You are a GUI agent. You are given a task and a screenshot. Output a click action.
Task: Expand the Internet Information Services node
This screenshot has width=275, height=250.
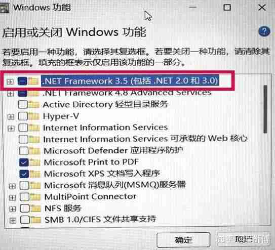11,129
